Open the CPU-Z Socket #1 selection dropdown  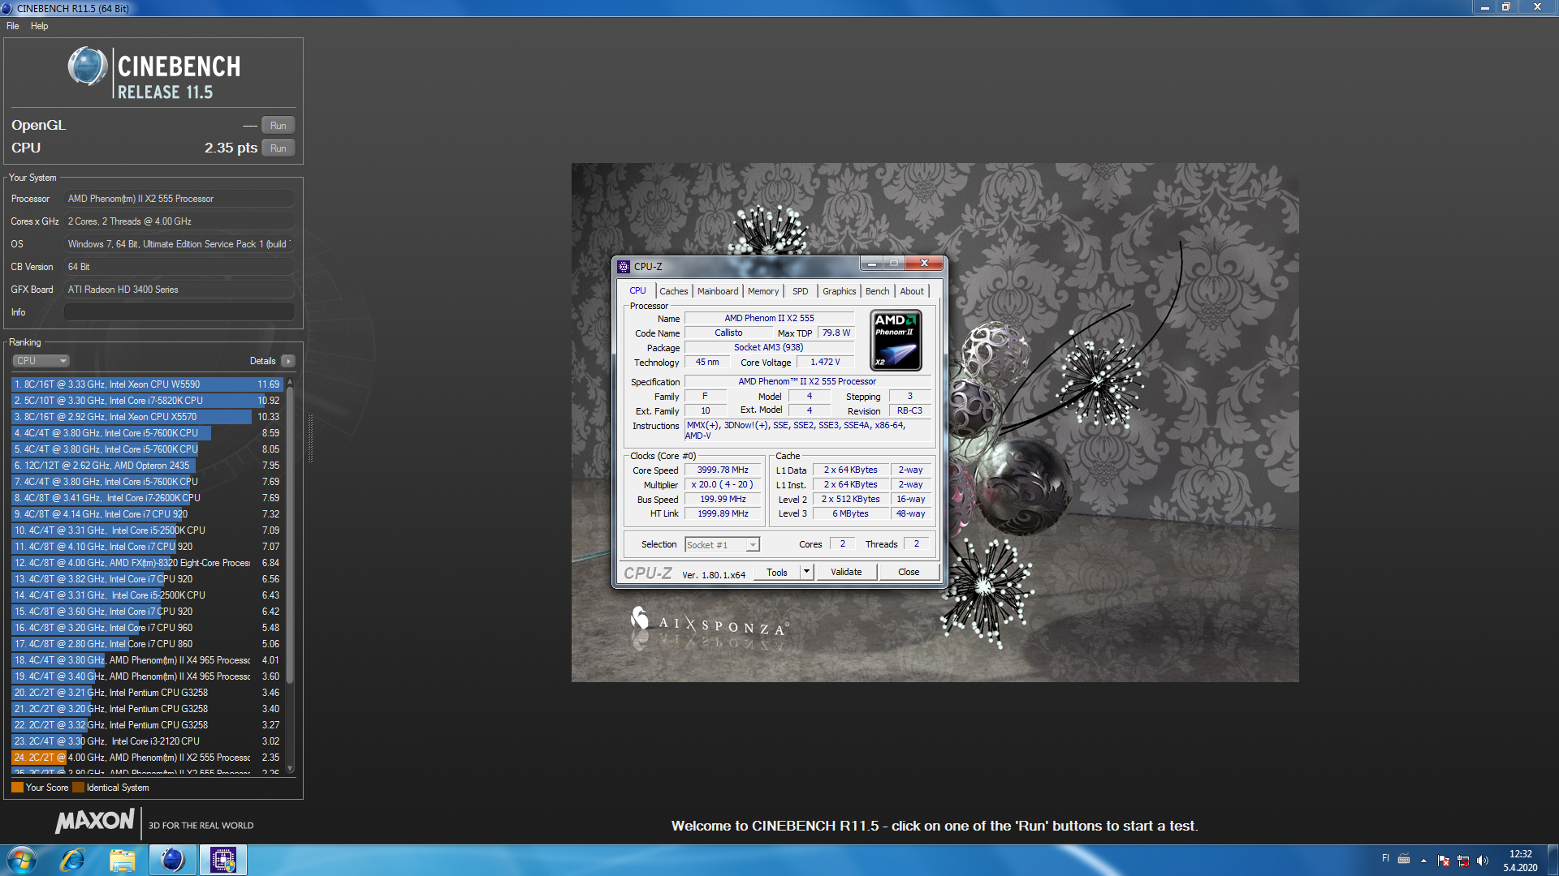pos(722,545)
